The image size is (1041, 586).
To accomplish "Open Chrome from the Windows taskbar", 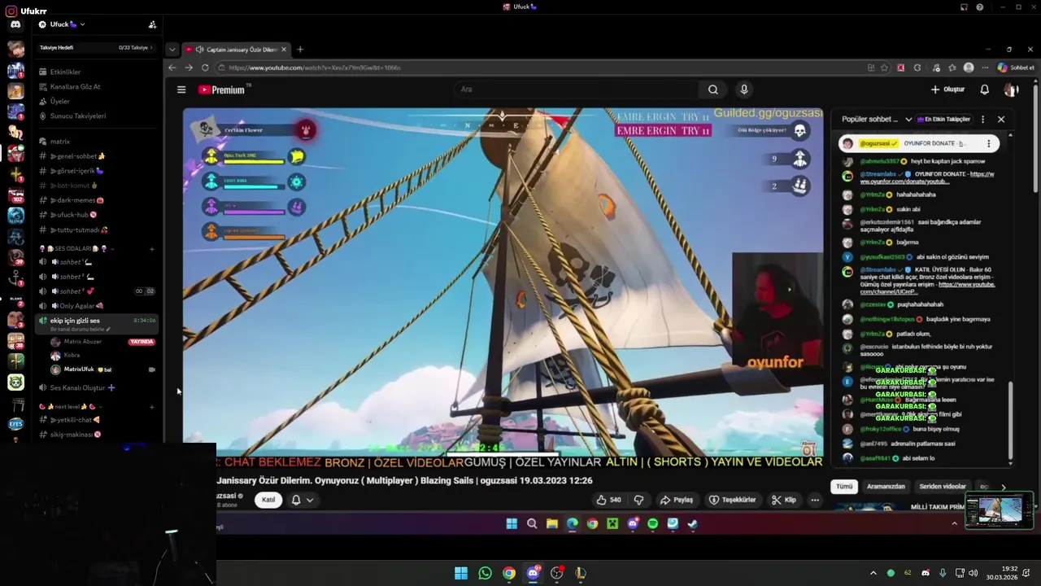I will 509,573.
